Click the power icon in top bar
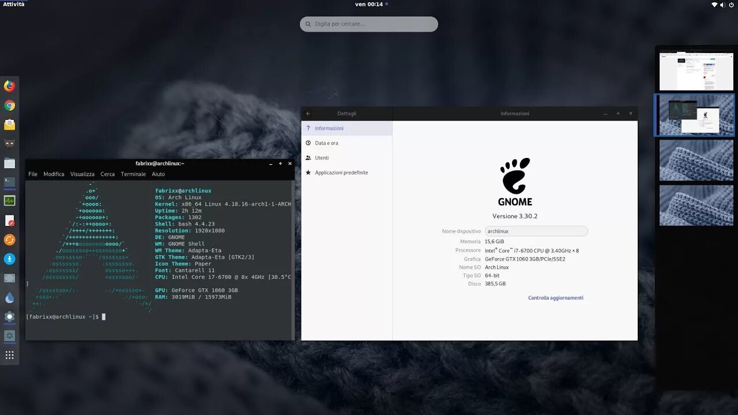 click(731, 5)
